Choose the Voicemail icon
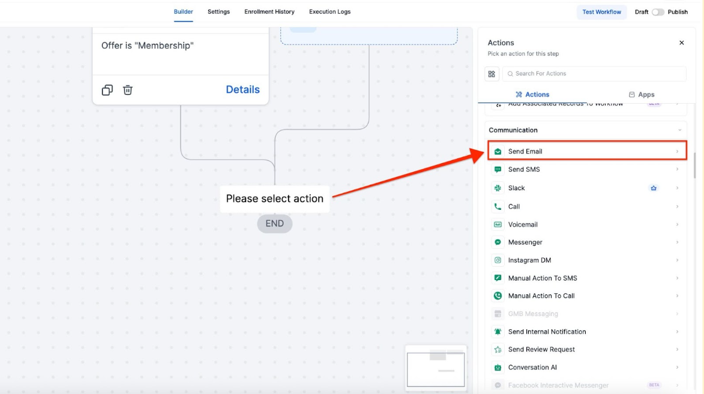Viewport: 704px width, 394px height. 498,224
